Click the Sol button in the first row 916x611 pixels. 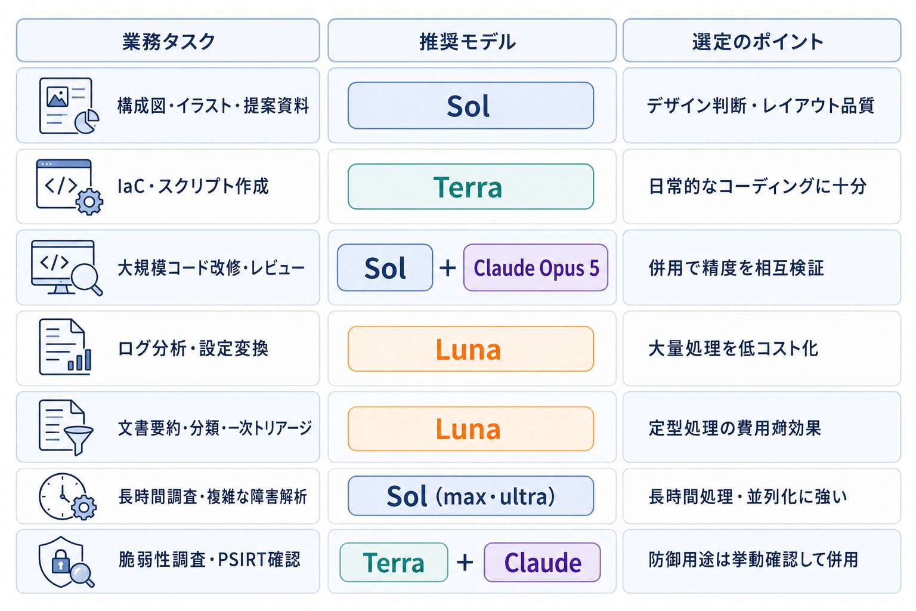[471, 106]
